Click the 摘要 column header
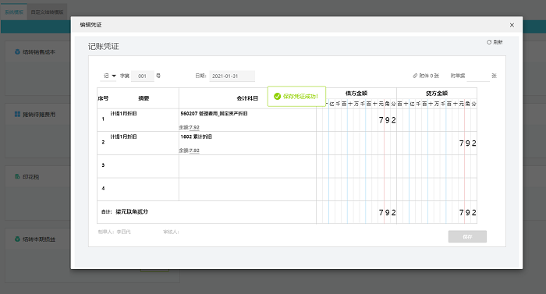The image size is (546, 294). 144,98
